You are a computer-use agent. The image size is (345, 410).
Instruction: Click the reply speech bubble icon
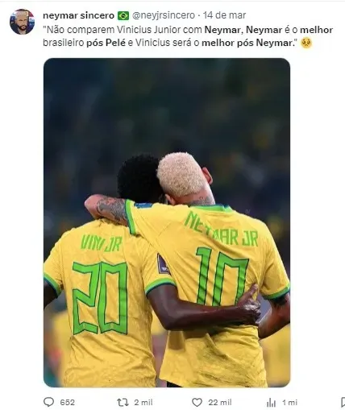click(x=48, y=402)
